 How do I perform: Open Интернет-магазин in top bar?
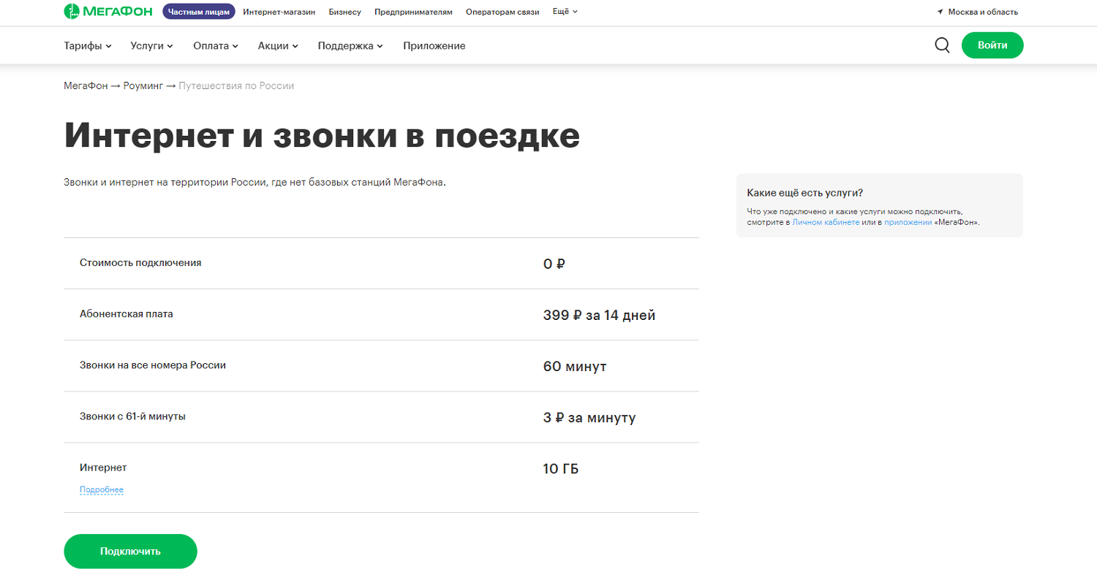click(x=279, y=12)
